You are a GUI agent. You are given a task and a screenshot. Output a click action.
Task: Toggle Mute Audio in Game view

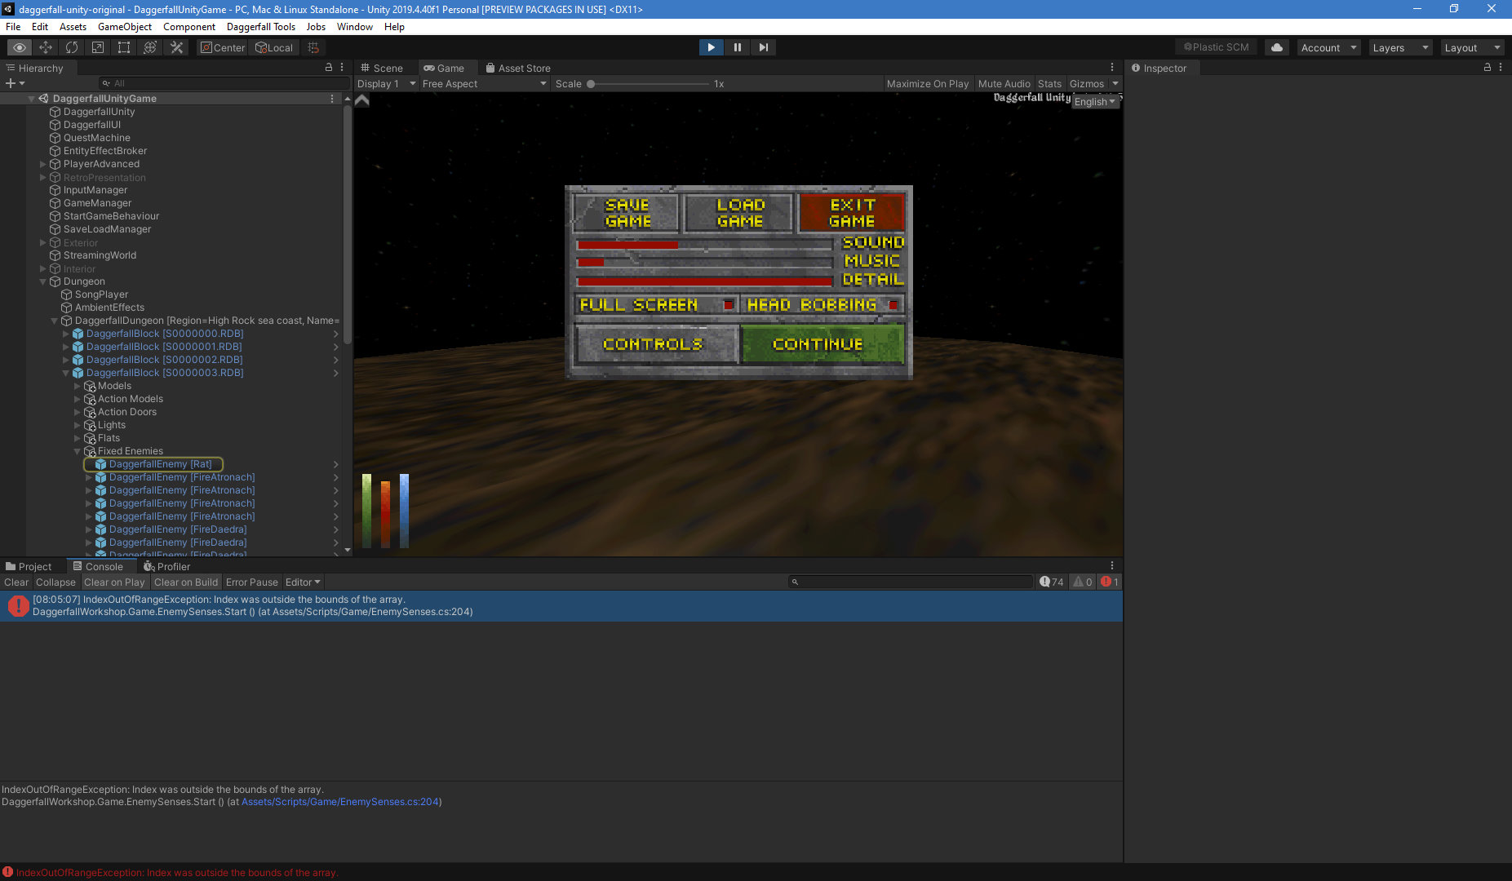(x=1004, y=83)
